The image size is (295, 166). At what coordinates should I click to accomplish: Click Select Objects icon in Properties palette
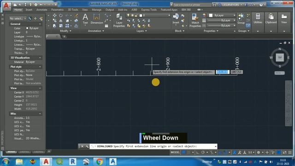pos(35,18)
